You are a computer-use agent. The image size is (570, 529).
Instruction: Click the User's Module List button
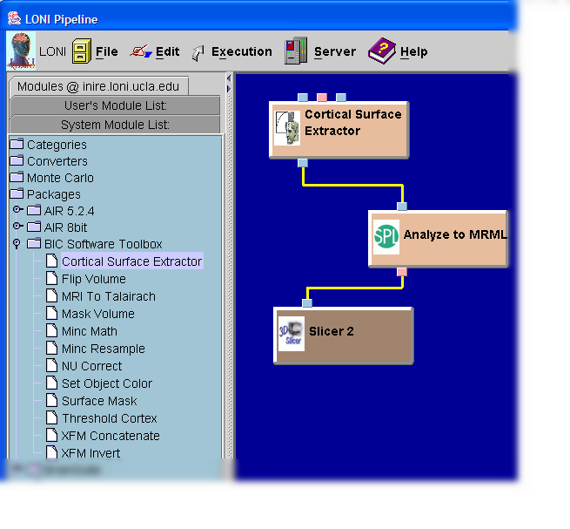click(x=114, y=105)
